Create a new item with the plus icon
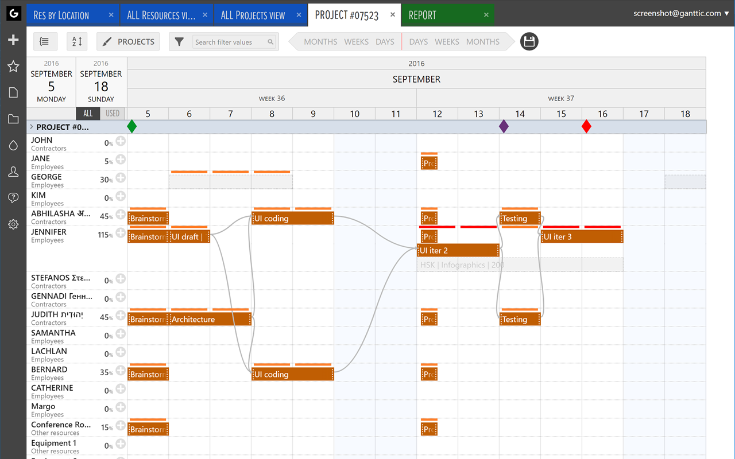This screenshot has height=459, width=735. pos(13,40)
